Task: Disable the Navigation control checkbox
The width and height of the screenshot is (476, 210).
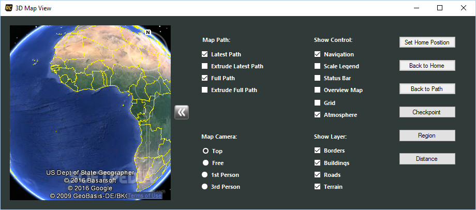Action: (x=317, y=54)
